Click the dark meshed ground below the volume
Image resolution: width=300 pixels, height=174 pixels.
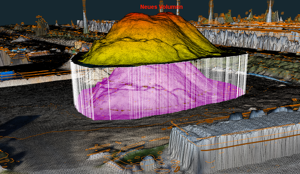118,132
